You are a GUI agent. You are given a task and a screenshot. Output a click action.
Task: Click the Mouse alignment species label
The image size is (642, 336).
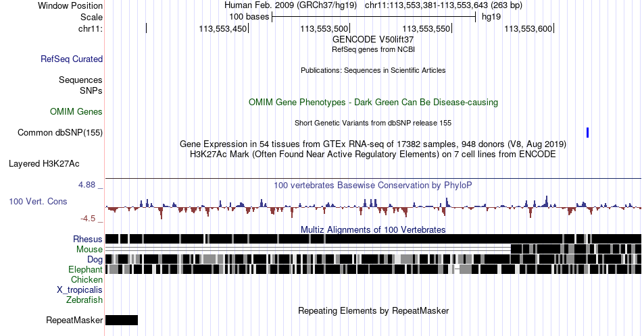point(89,250)
